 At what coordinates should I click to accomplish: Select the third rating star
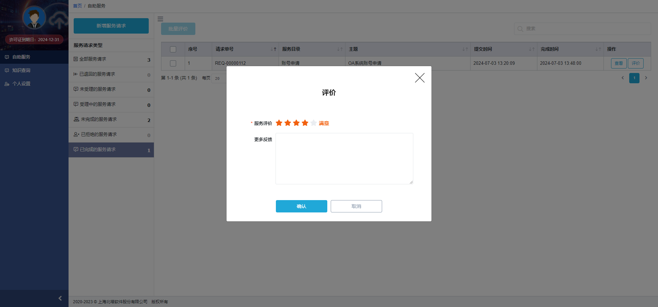(x=296, y=123)
